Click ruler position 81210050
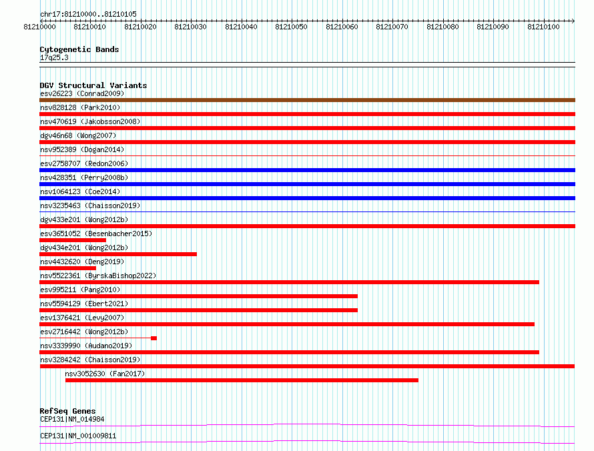This screenshot has height=451, width=594. [x=291, y=27]
